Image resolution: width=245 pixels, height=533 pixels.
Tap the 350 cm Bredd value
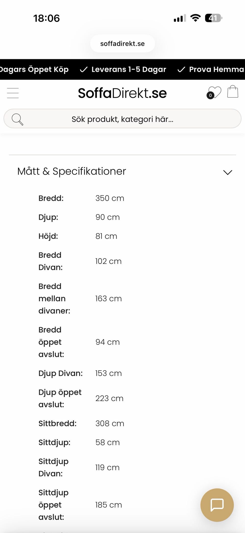(x=110, y=198)
